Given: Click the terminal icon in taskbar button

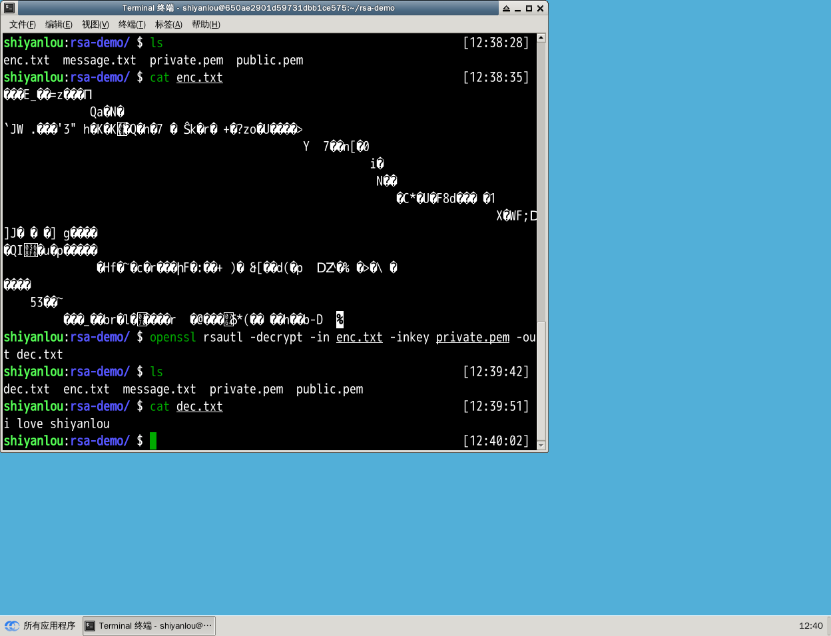Looking at the screenshot, I should [x=91, y=626].
